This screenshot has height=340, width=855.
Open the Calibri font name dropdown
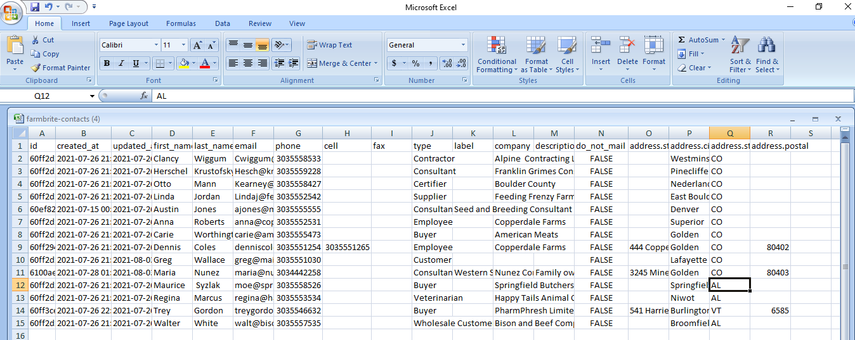click(156, 45)
